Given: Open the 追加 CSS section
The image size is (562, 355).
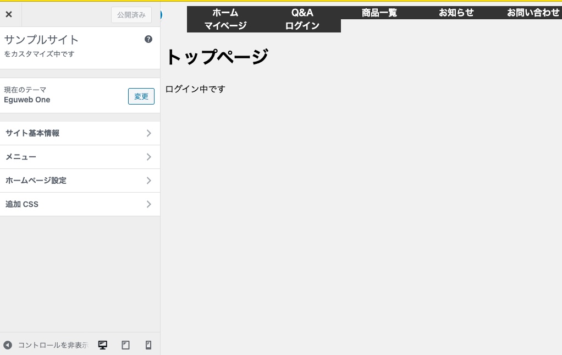Looking at the screenshot, I should click(80, 204).
